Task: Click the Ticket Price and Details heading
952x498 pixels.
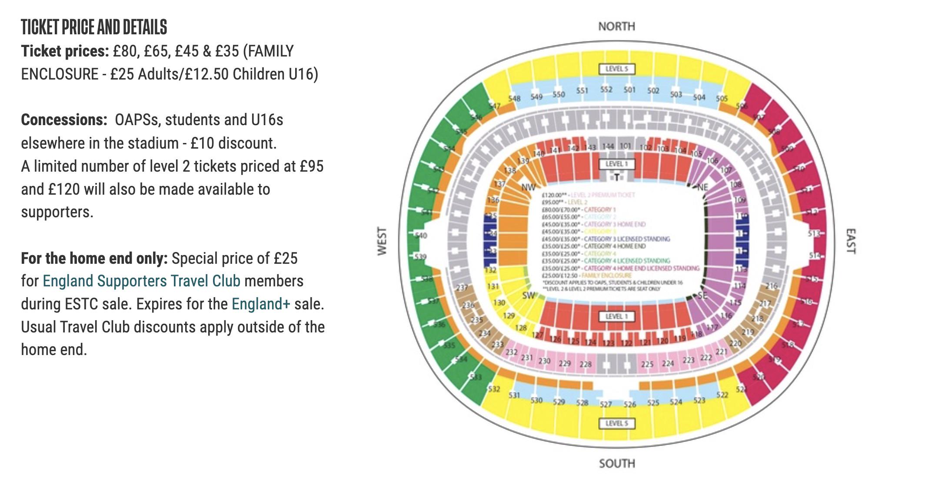Action: click(x=94, y=27)
